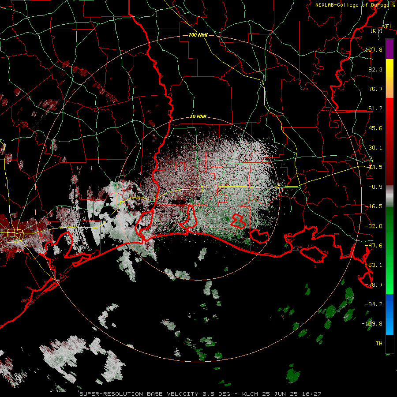
Task: Click the Super-Resolution Base Velocity caption
Action: [201, 394]
